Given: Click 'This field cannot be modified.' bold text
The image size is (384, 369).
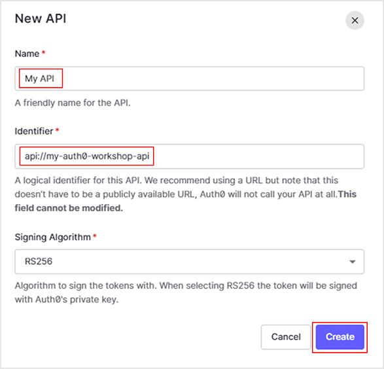Looking at the screenshot, I should point(185,201).
